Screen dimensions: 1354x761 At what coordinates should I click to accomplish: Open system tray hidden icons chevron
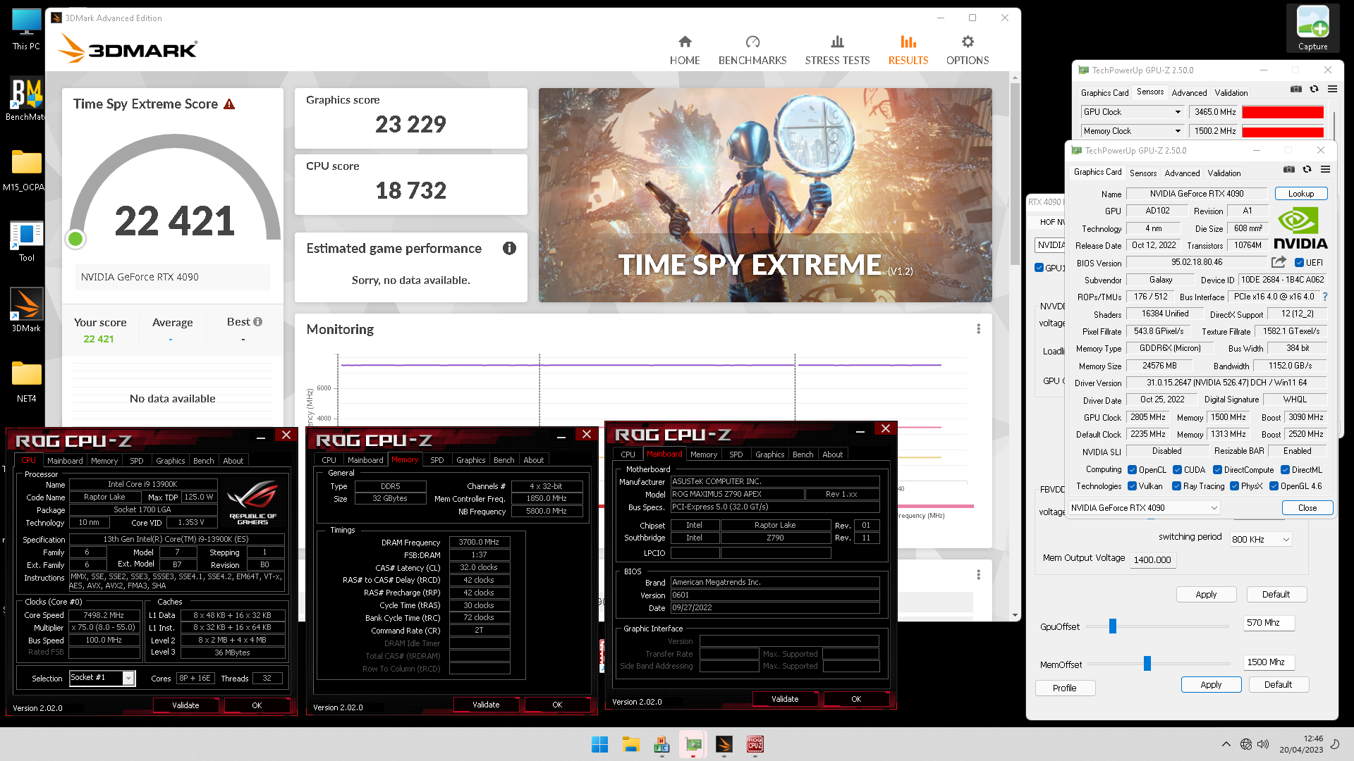pos(1226,744)
